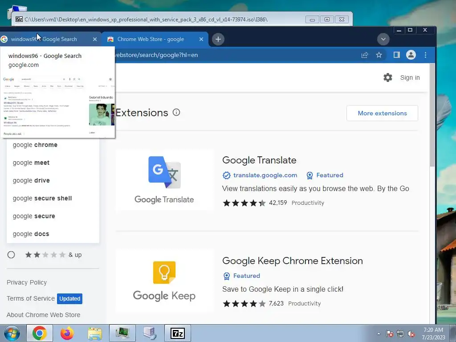
Task: Open Google Translate extension title
Action: pyautogui.click(x=259, y=160)
